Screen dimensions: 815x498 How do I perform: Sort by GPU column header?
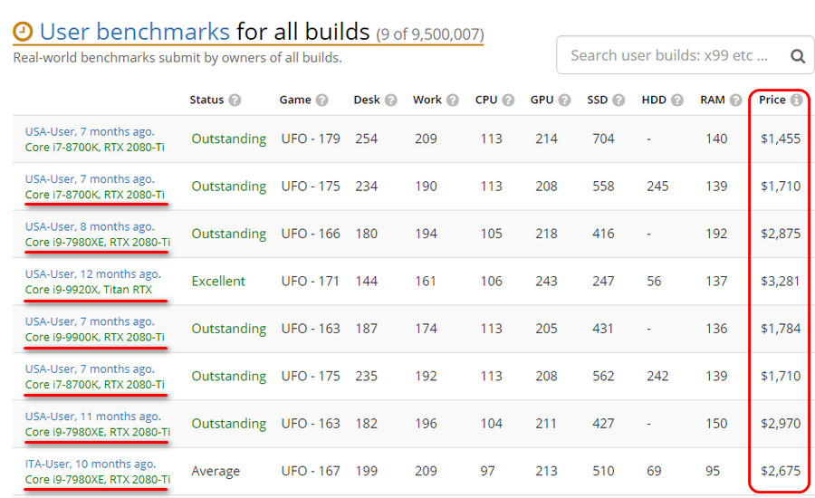(x=542, y=100)
